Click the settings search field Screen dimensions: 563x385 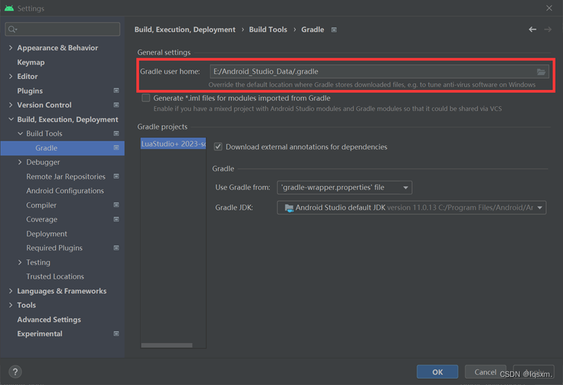click(x=62, y=29)
